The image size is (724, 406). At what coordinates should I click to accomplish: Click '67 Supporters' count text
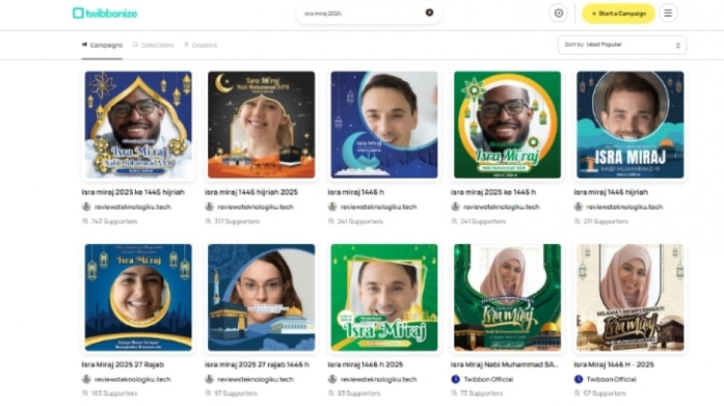click(x=605, y=393)
